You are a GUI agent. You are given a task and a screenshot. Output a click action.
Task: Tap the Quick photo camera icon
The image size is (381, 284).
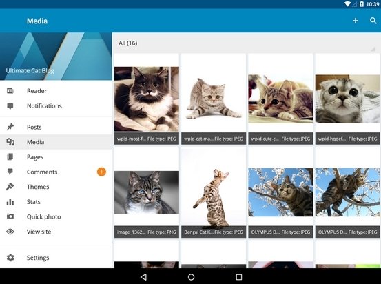pos(10,216)
